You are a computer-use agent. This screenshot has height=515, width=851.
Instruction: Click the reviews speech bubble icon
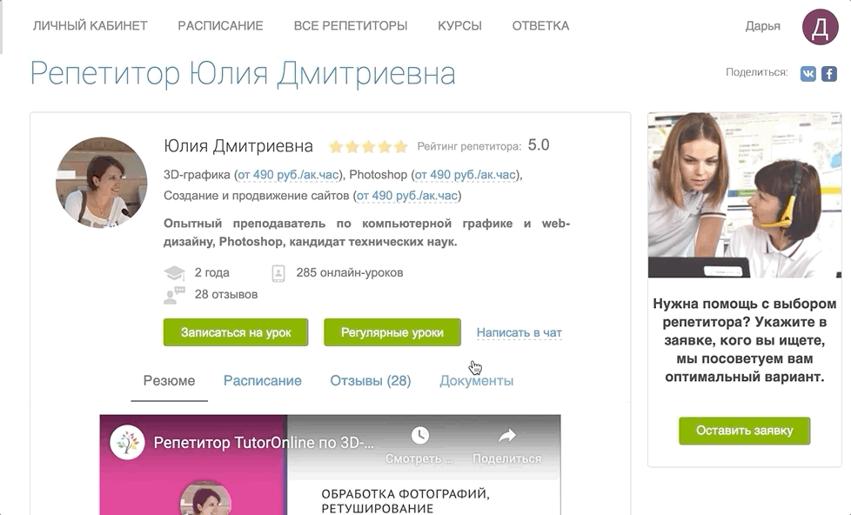pyautogui.click(x=174, y=295)
